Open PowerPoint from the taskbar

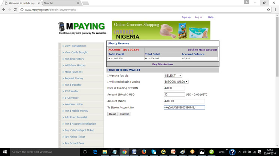pyautogui.click(x=173, y=152)
